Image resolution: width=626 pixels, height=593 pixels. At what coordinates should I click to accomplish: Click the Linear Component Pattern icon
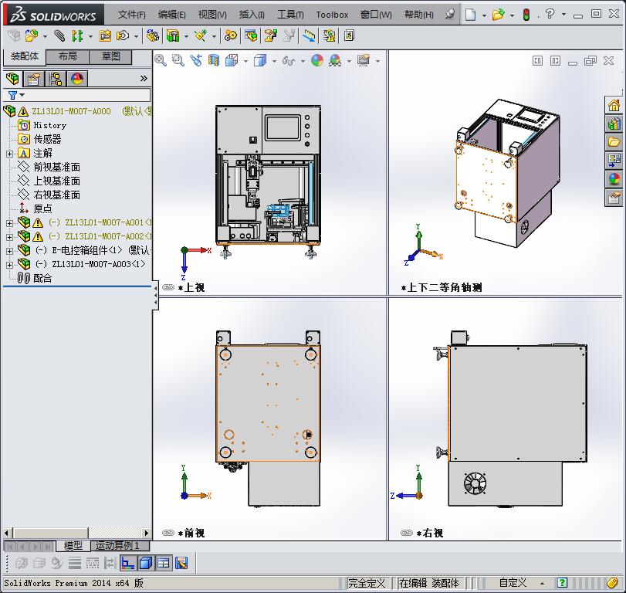coord(77,36)
